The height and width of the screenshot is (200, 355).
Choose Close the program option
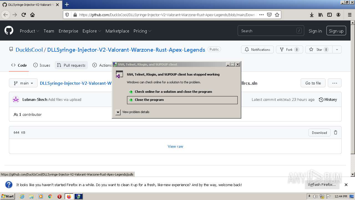(182, 100)
